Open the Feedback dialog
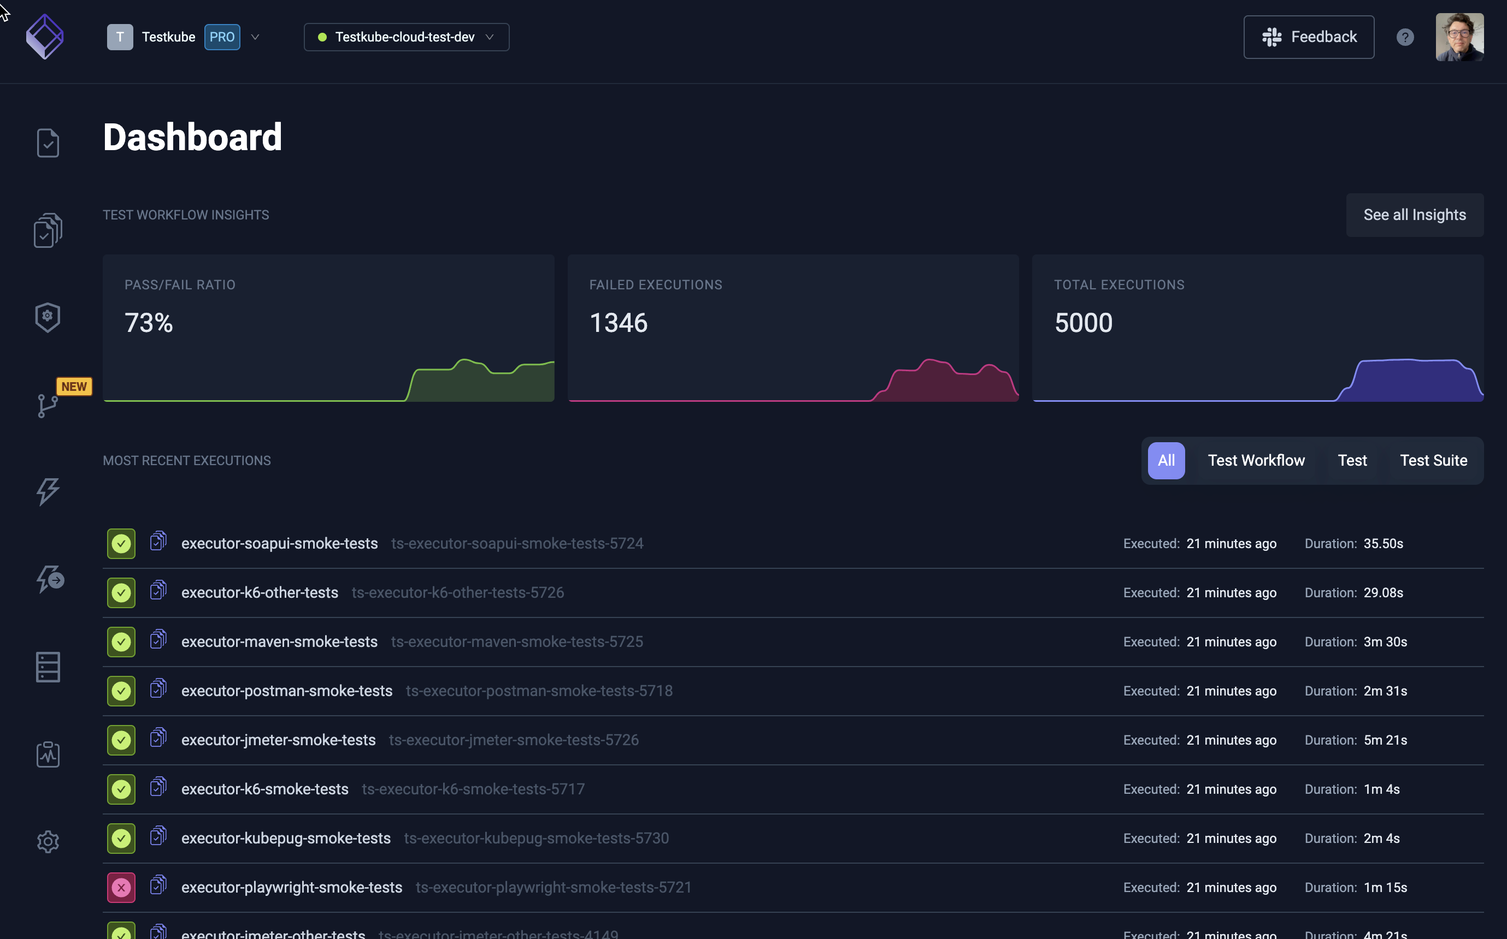Screen dimensions: 1507x939 coord(1308,37)
